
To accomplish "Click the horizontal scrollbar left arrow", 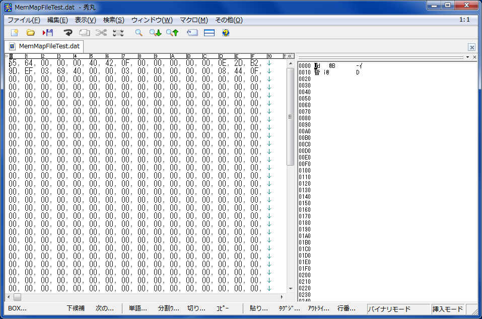I will 9,297.
